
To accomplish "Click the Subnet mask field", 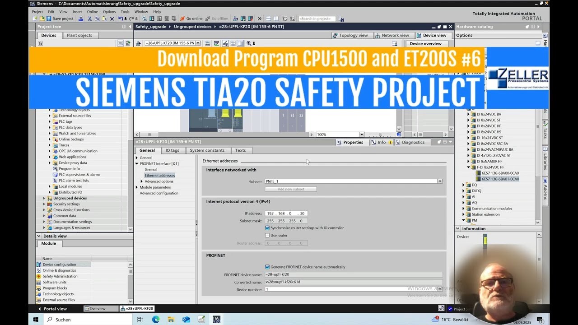I will click(x=286, y=221).
